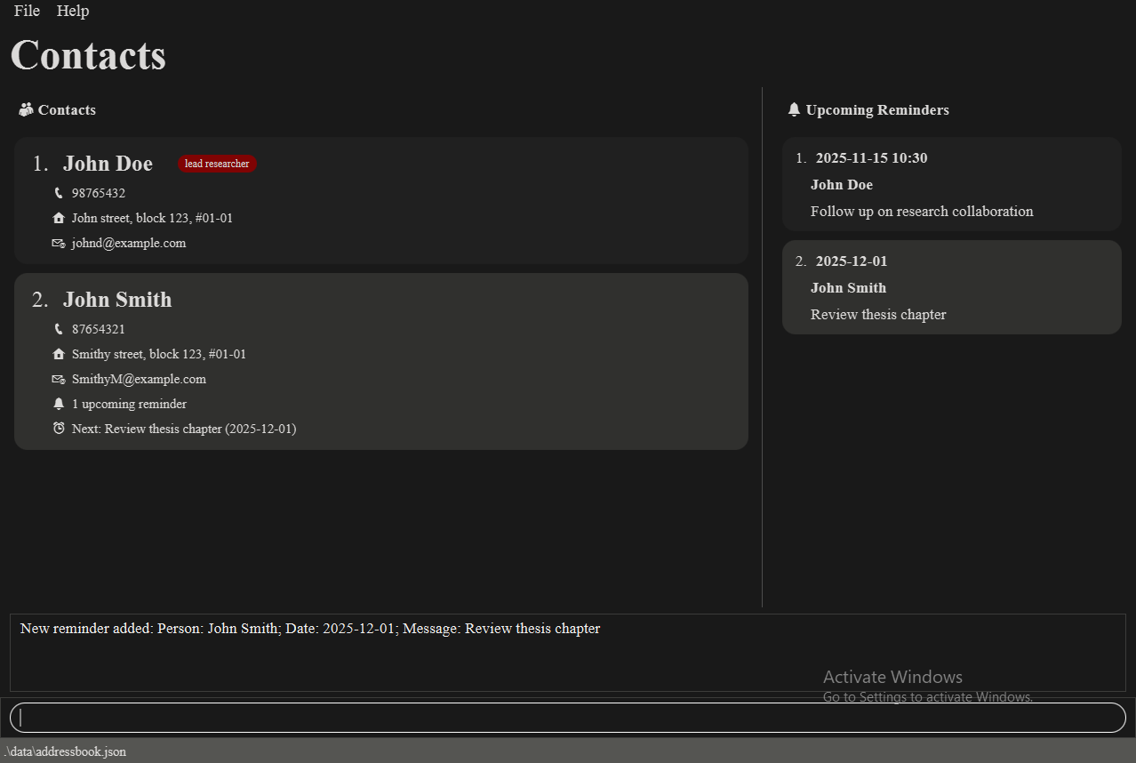The width and height of the screenshot is (1136, 763).
Task: Click the addressbook.json path in status bar
Action: [65, 751]
